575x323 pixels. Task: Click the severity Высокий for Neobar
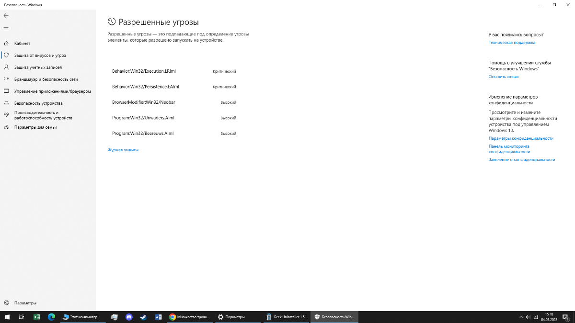tap(228, 102)
